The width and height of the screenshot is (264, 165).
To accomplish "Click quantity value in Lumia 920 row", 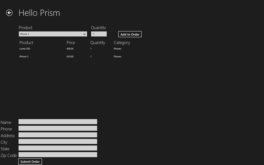I will [91, 49].
